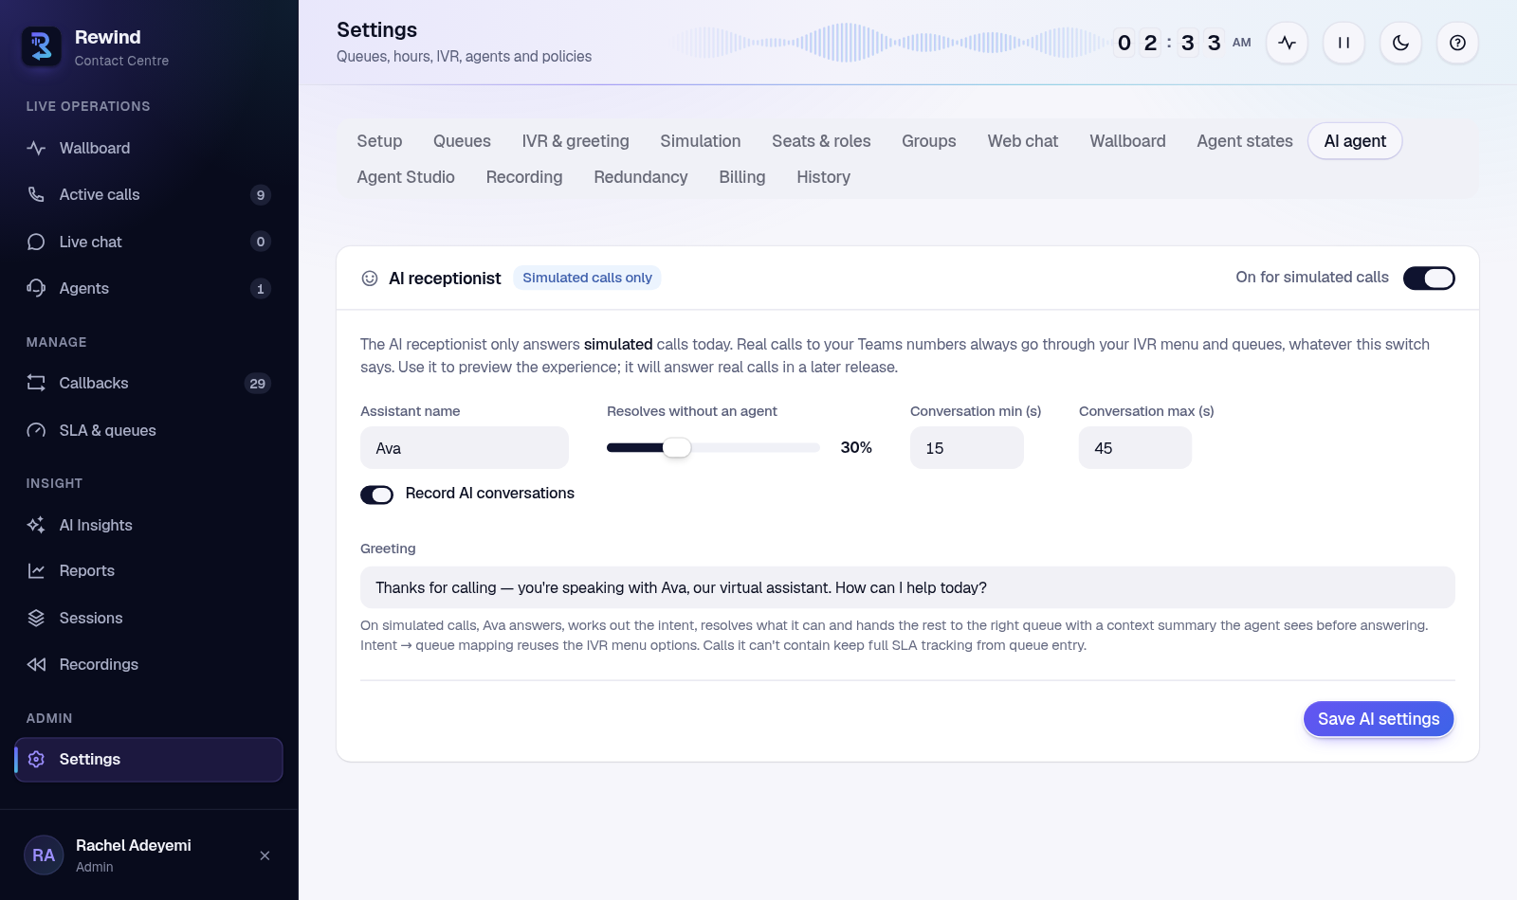
Task: Click the AI Insights sparkle icon
Action: (x=36, y=525)
